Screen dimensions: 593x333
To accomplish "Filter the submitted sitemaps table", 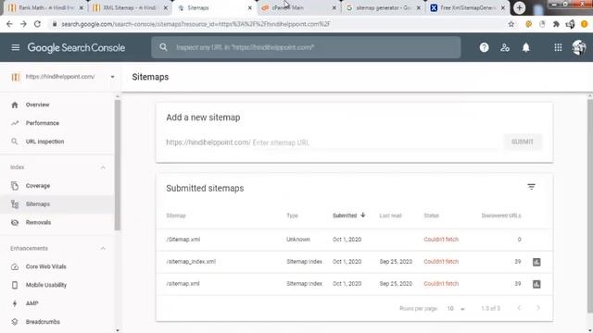I will coord(531,187).
